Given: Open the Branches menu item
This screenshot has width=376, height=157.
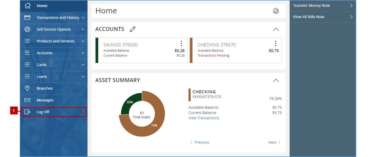Looking at the screenshot, I should pyautogui.click(x=54, y=88).
